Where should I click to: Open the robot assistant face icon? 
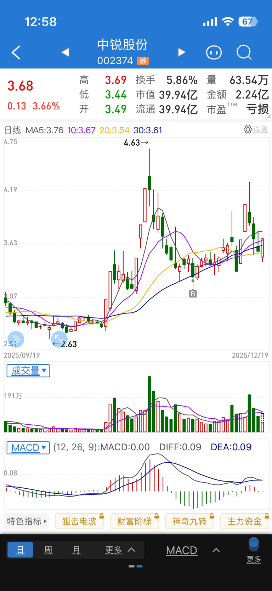click(214, 53)
